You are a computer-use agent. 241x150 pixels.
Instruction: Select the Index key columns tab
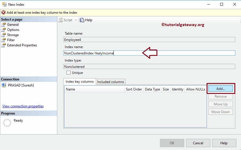coord(80,82)
